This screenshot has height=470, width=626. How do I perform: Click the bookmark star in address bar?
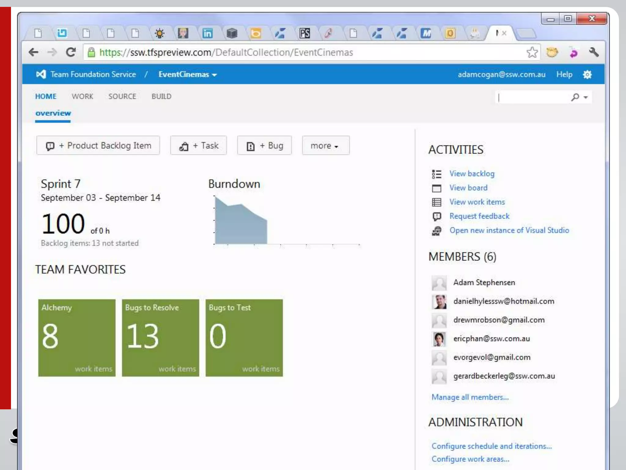click(532, 52)
